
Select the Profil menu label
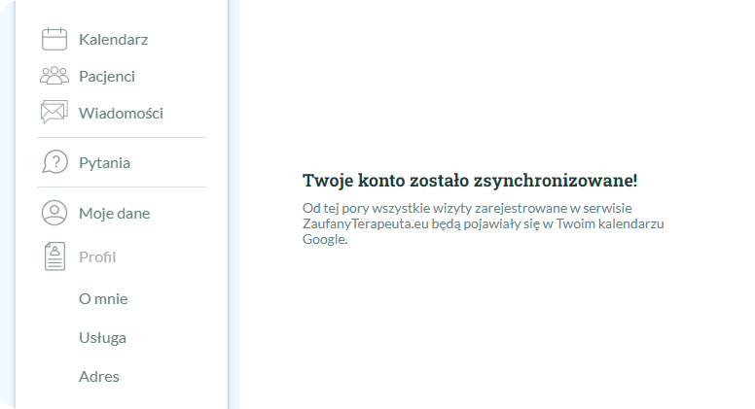(x=97, y=257)
